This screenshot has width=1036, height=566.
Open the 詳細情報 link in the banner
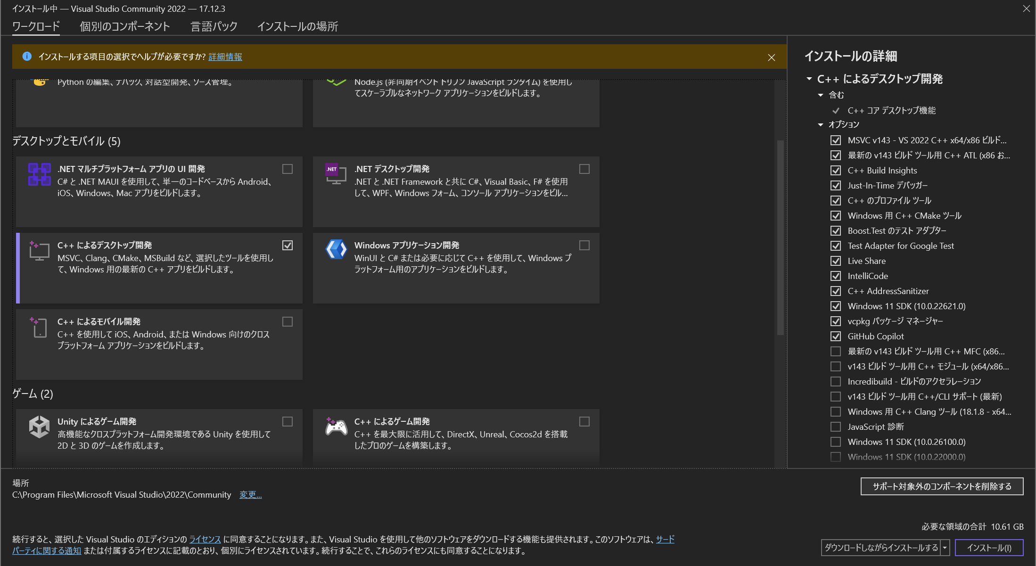(225, 57)
